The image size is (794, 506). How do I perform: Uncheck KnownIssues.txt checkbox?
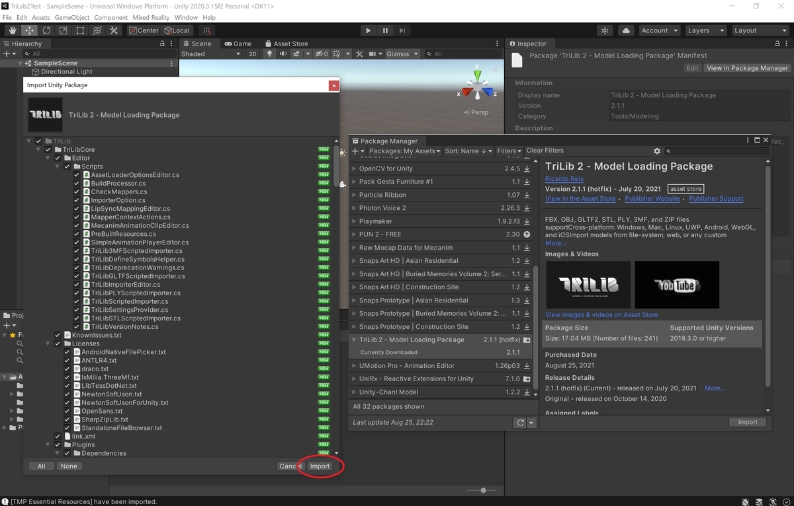click(x=58, y=336)
